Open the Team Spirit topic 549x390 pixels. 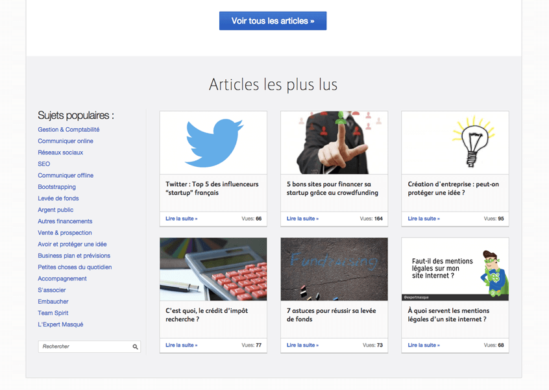53,313
